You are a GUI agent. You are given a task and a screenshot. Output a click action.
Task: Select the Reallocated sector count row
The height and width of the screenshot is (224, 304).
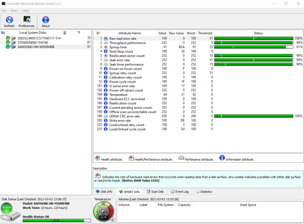(x=127, y=56)
